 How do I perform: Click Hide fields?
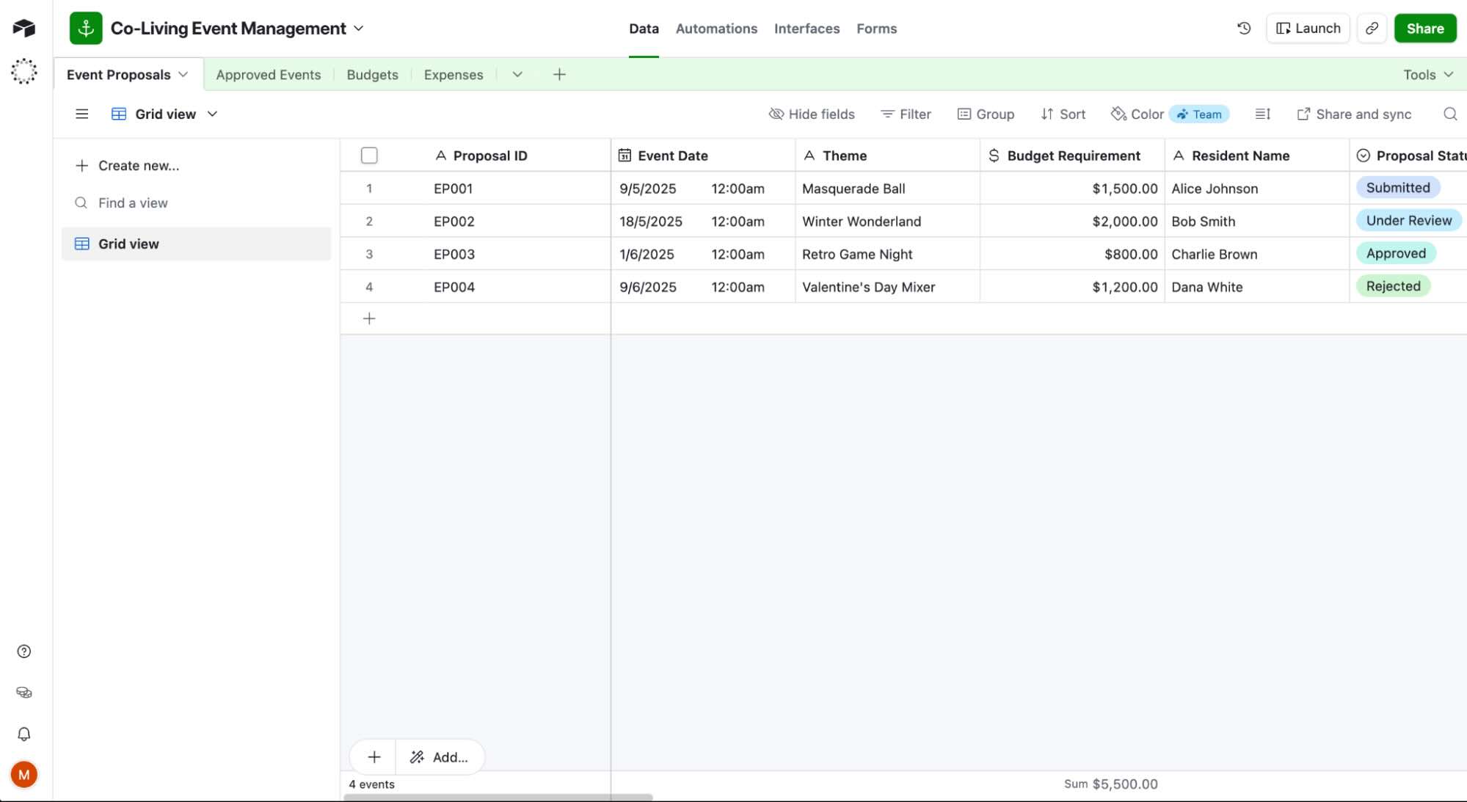(x=811, y=114)
